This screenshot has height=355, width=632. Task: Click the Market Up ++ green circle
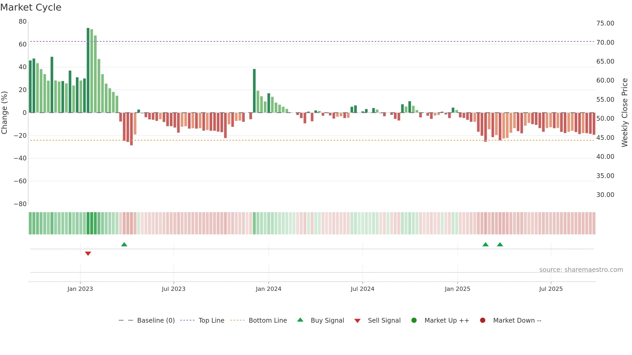point(414,320)
